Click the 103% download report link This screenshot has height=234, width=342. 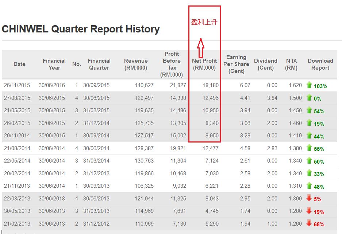pos(320,86)
